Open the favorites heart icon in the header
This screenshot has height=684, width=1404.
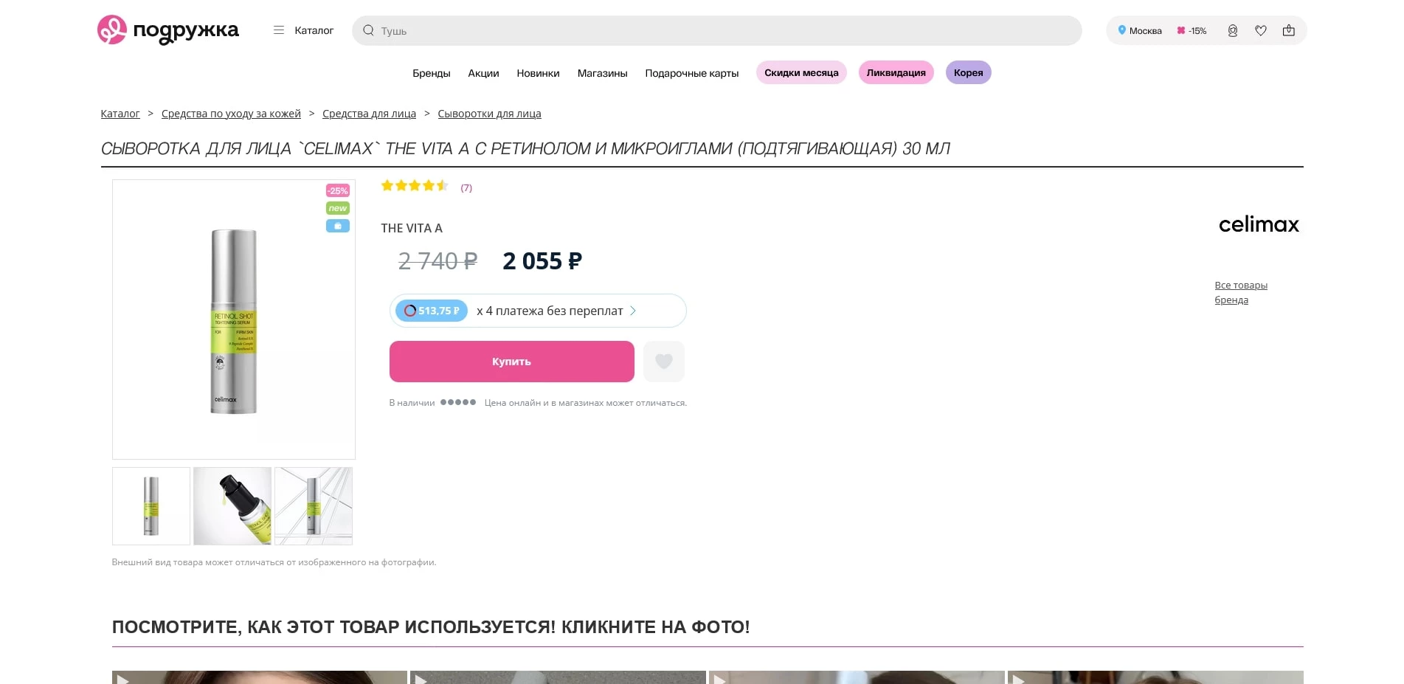[1261, 30]
